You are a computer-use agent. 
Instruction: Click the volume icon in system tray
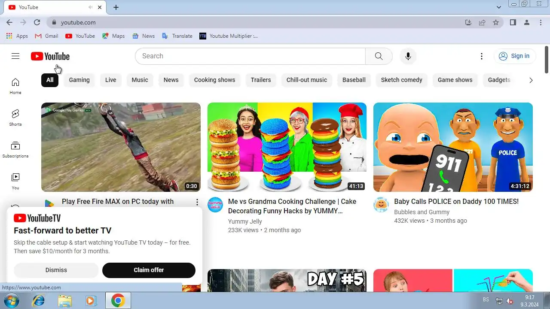[x=510, y=301]
